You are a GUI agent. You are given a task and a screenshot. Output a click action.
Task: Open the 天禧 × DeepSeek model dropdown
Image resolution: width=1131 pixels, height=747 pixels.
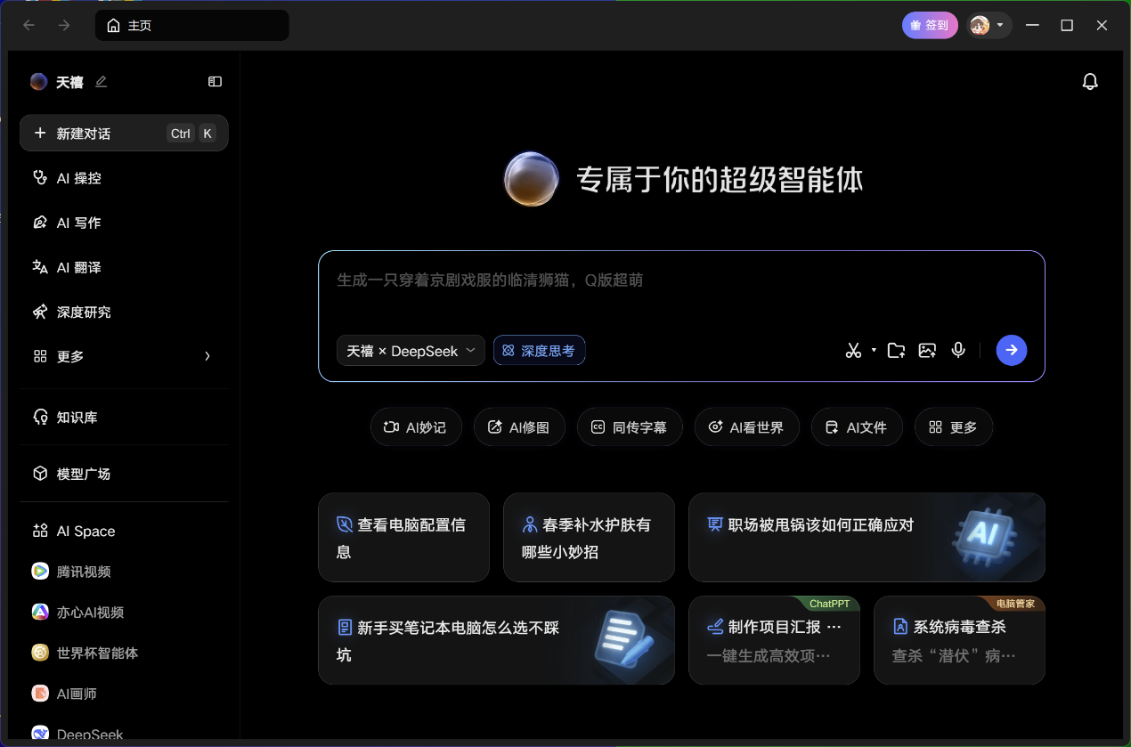click(x=411, y=350)
